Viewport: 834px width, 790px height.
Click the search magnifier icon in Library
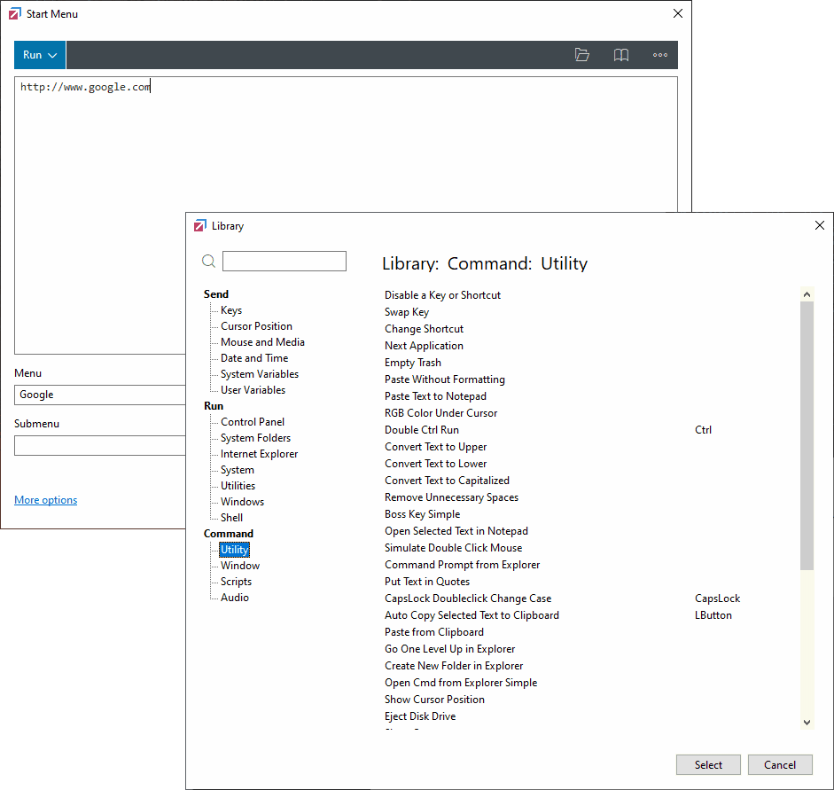[209, 262]
